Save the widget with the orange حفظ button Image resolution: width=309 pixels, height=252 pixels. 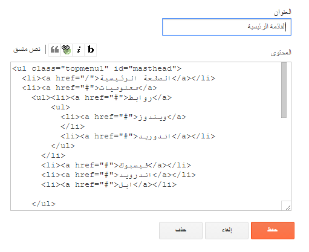point(273,230)
